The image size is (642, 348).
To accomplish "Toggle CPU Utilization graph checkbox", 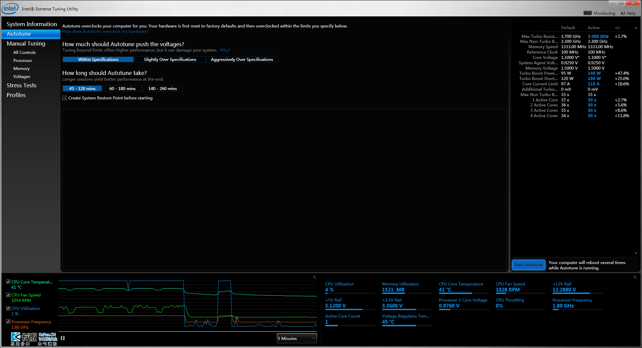I will [x=8, y=308].
